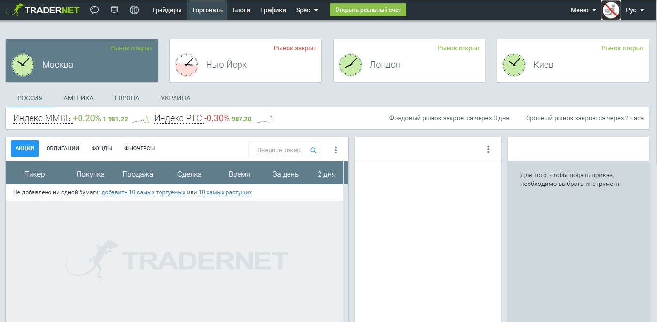The width and height of the screenshot is (657, 322).
Task: Open the monitor screen icon
Action: 114,10
